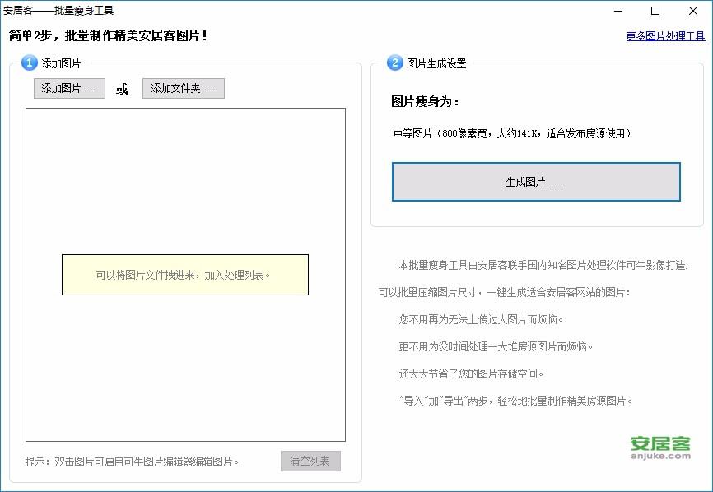Click the 添加图片... button
Viewport: 713px width, 492px height.
click(x=69, y=88)
